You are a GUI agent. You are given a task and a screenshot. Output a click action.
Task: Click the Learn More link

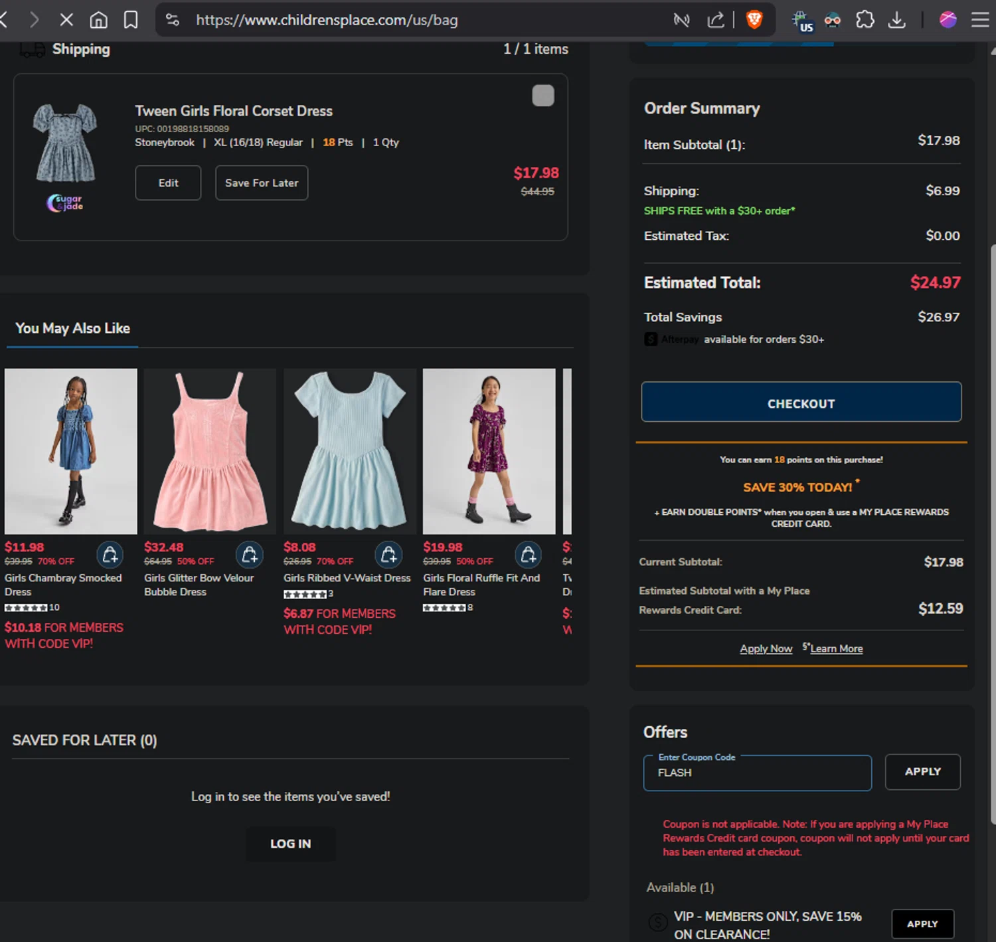(x=836, y=648)
